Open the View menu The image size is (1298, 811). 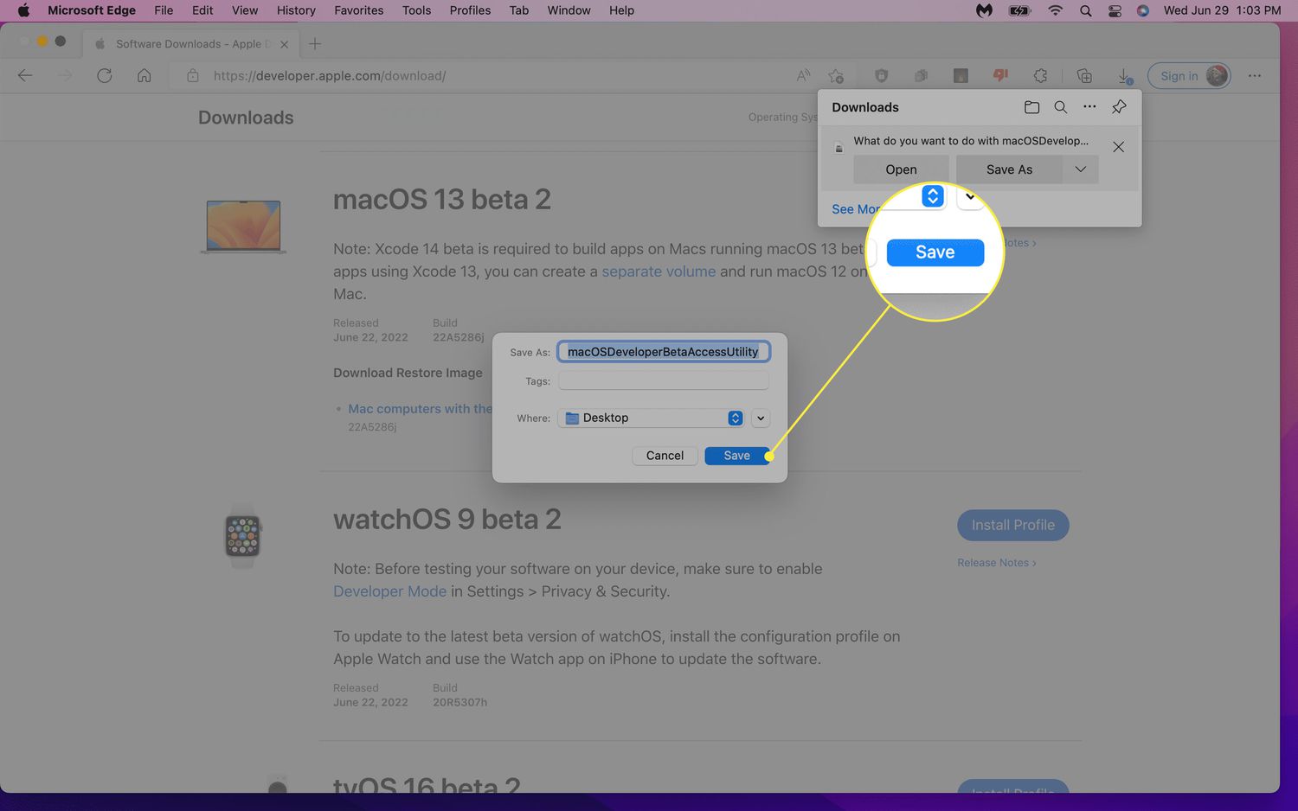pyautogui.click(x=245, y=10)
